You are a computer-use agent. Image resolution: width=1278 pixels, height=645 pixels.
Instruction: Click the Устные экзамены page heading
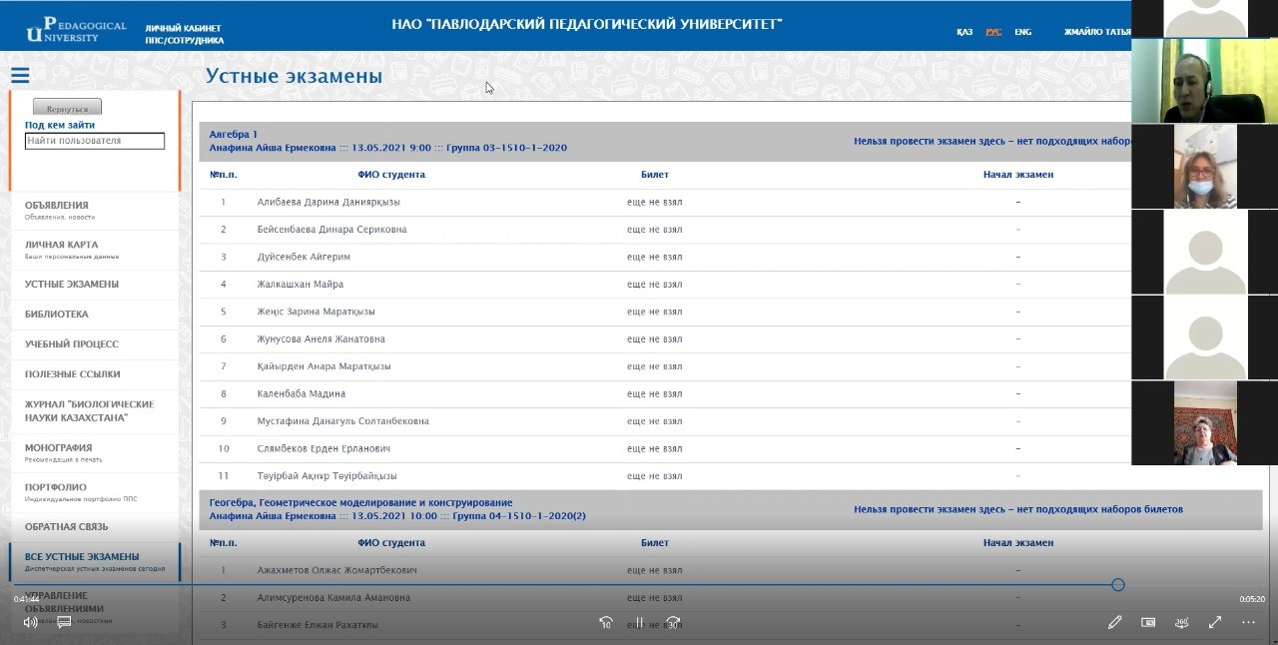coord(294,76)
